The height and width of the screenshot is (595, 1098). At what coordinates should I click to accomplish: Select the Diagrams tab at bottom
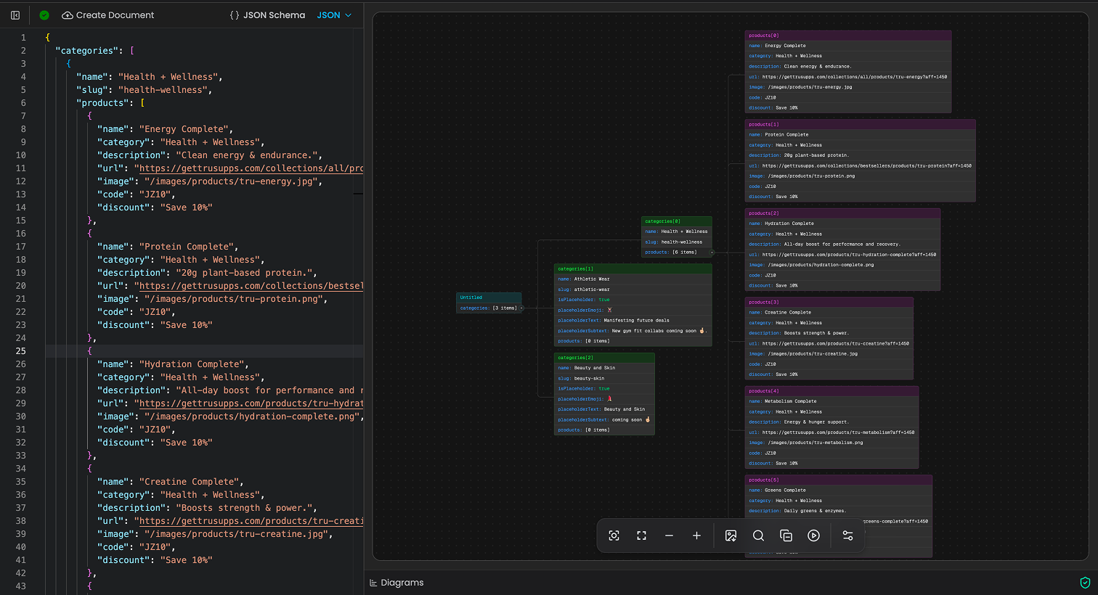pos(396,582)
